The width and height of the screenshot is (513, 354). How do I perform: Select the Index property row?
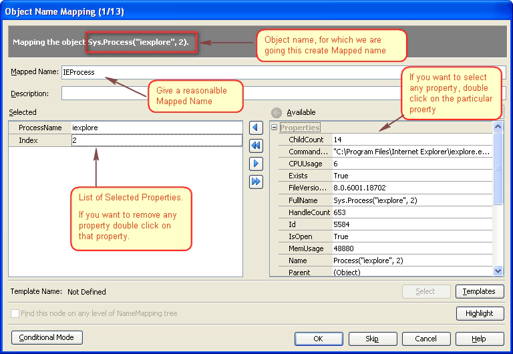point(40,140)
